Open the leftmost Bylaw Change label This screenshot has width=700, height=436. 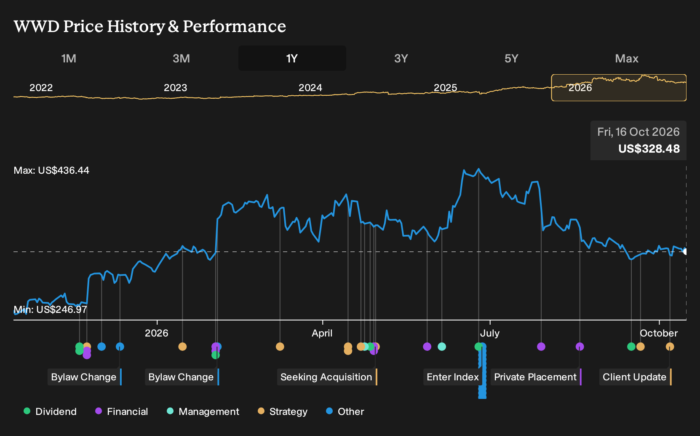coord(84,377)
